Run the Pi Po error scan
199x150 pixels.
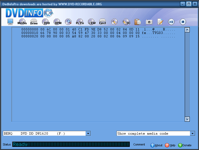coord(80,22)
